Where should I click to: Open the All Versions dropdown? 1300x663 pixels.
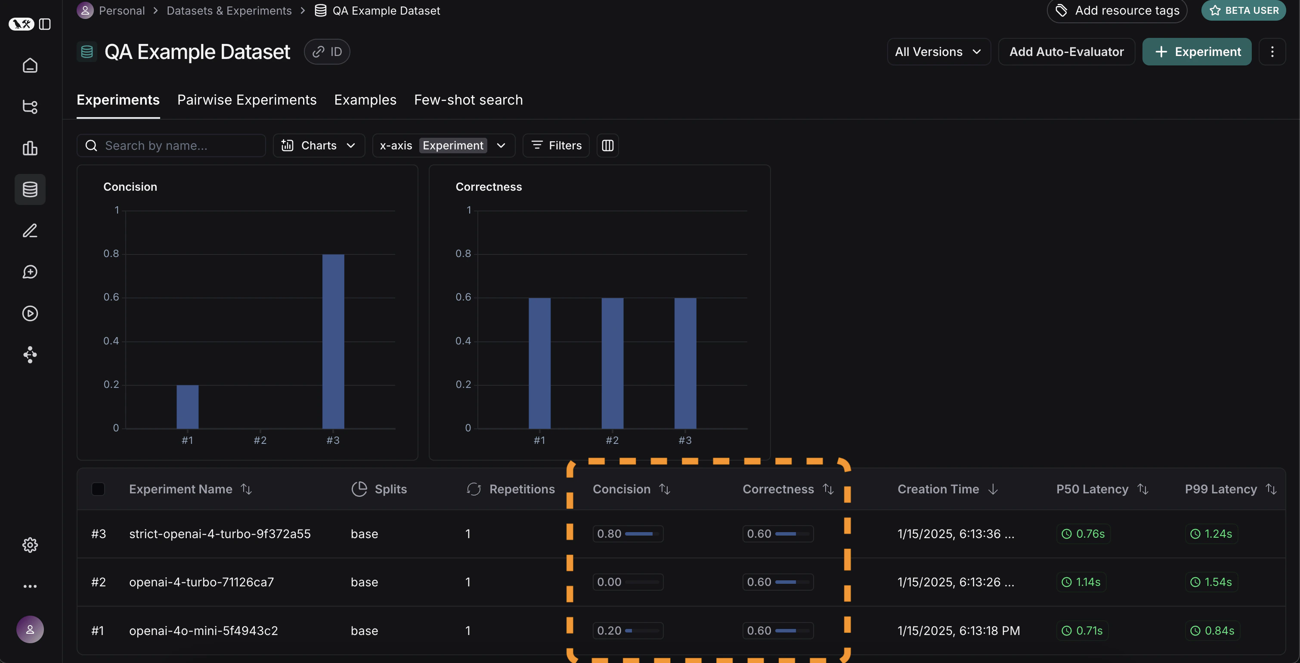tap(938, 51)
